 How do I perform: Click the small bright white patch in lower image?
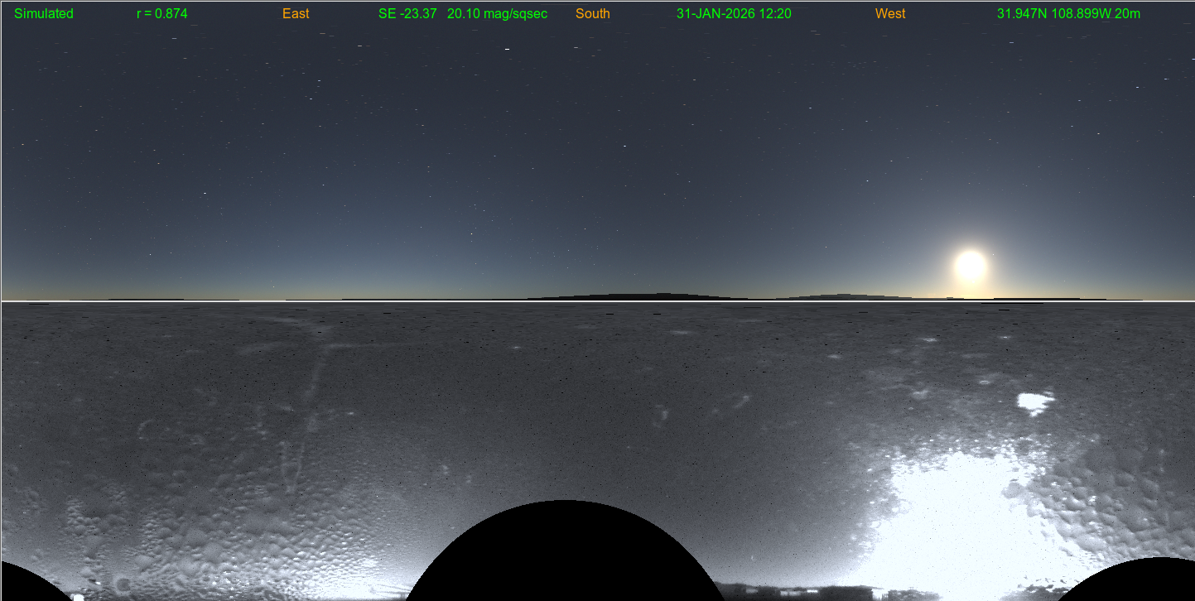point(1034,403)
